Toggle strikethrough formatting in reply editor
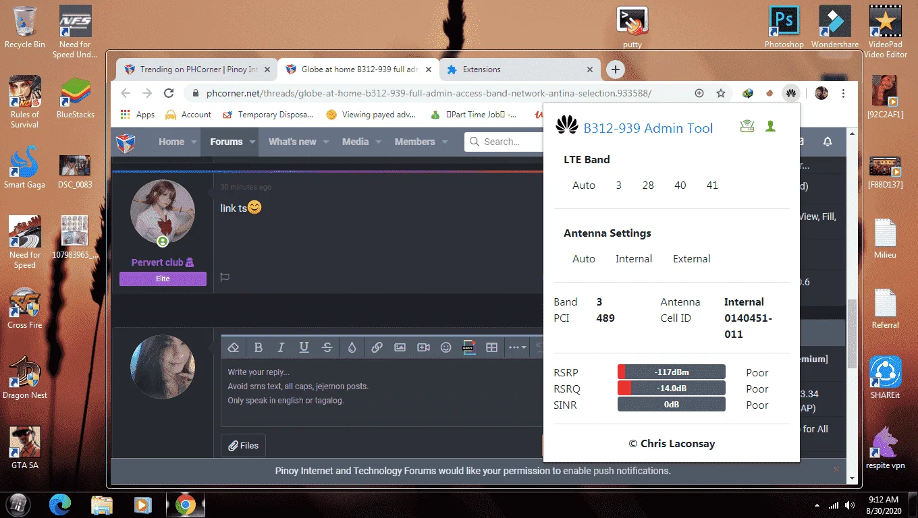The width and height of the screenshot is (918, 518). point(327,347)
